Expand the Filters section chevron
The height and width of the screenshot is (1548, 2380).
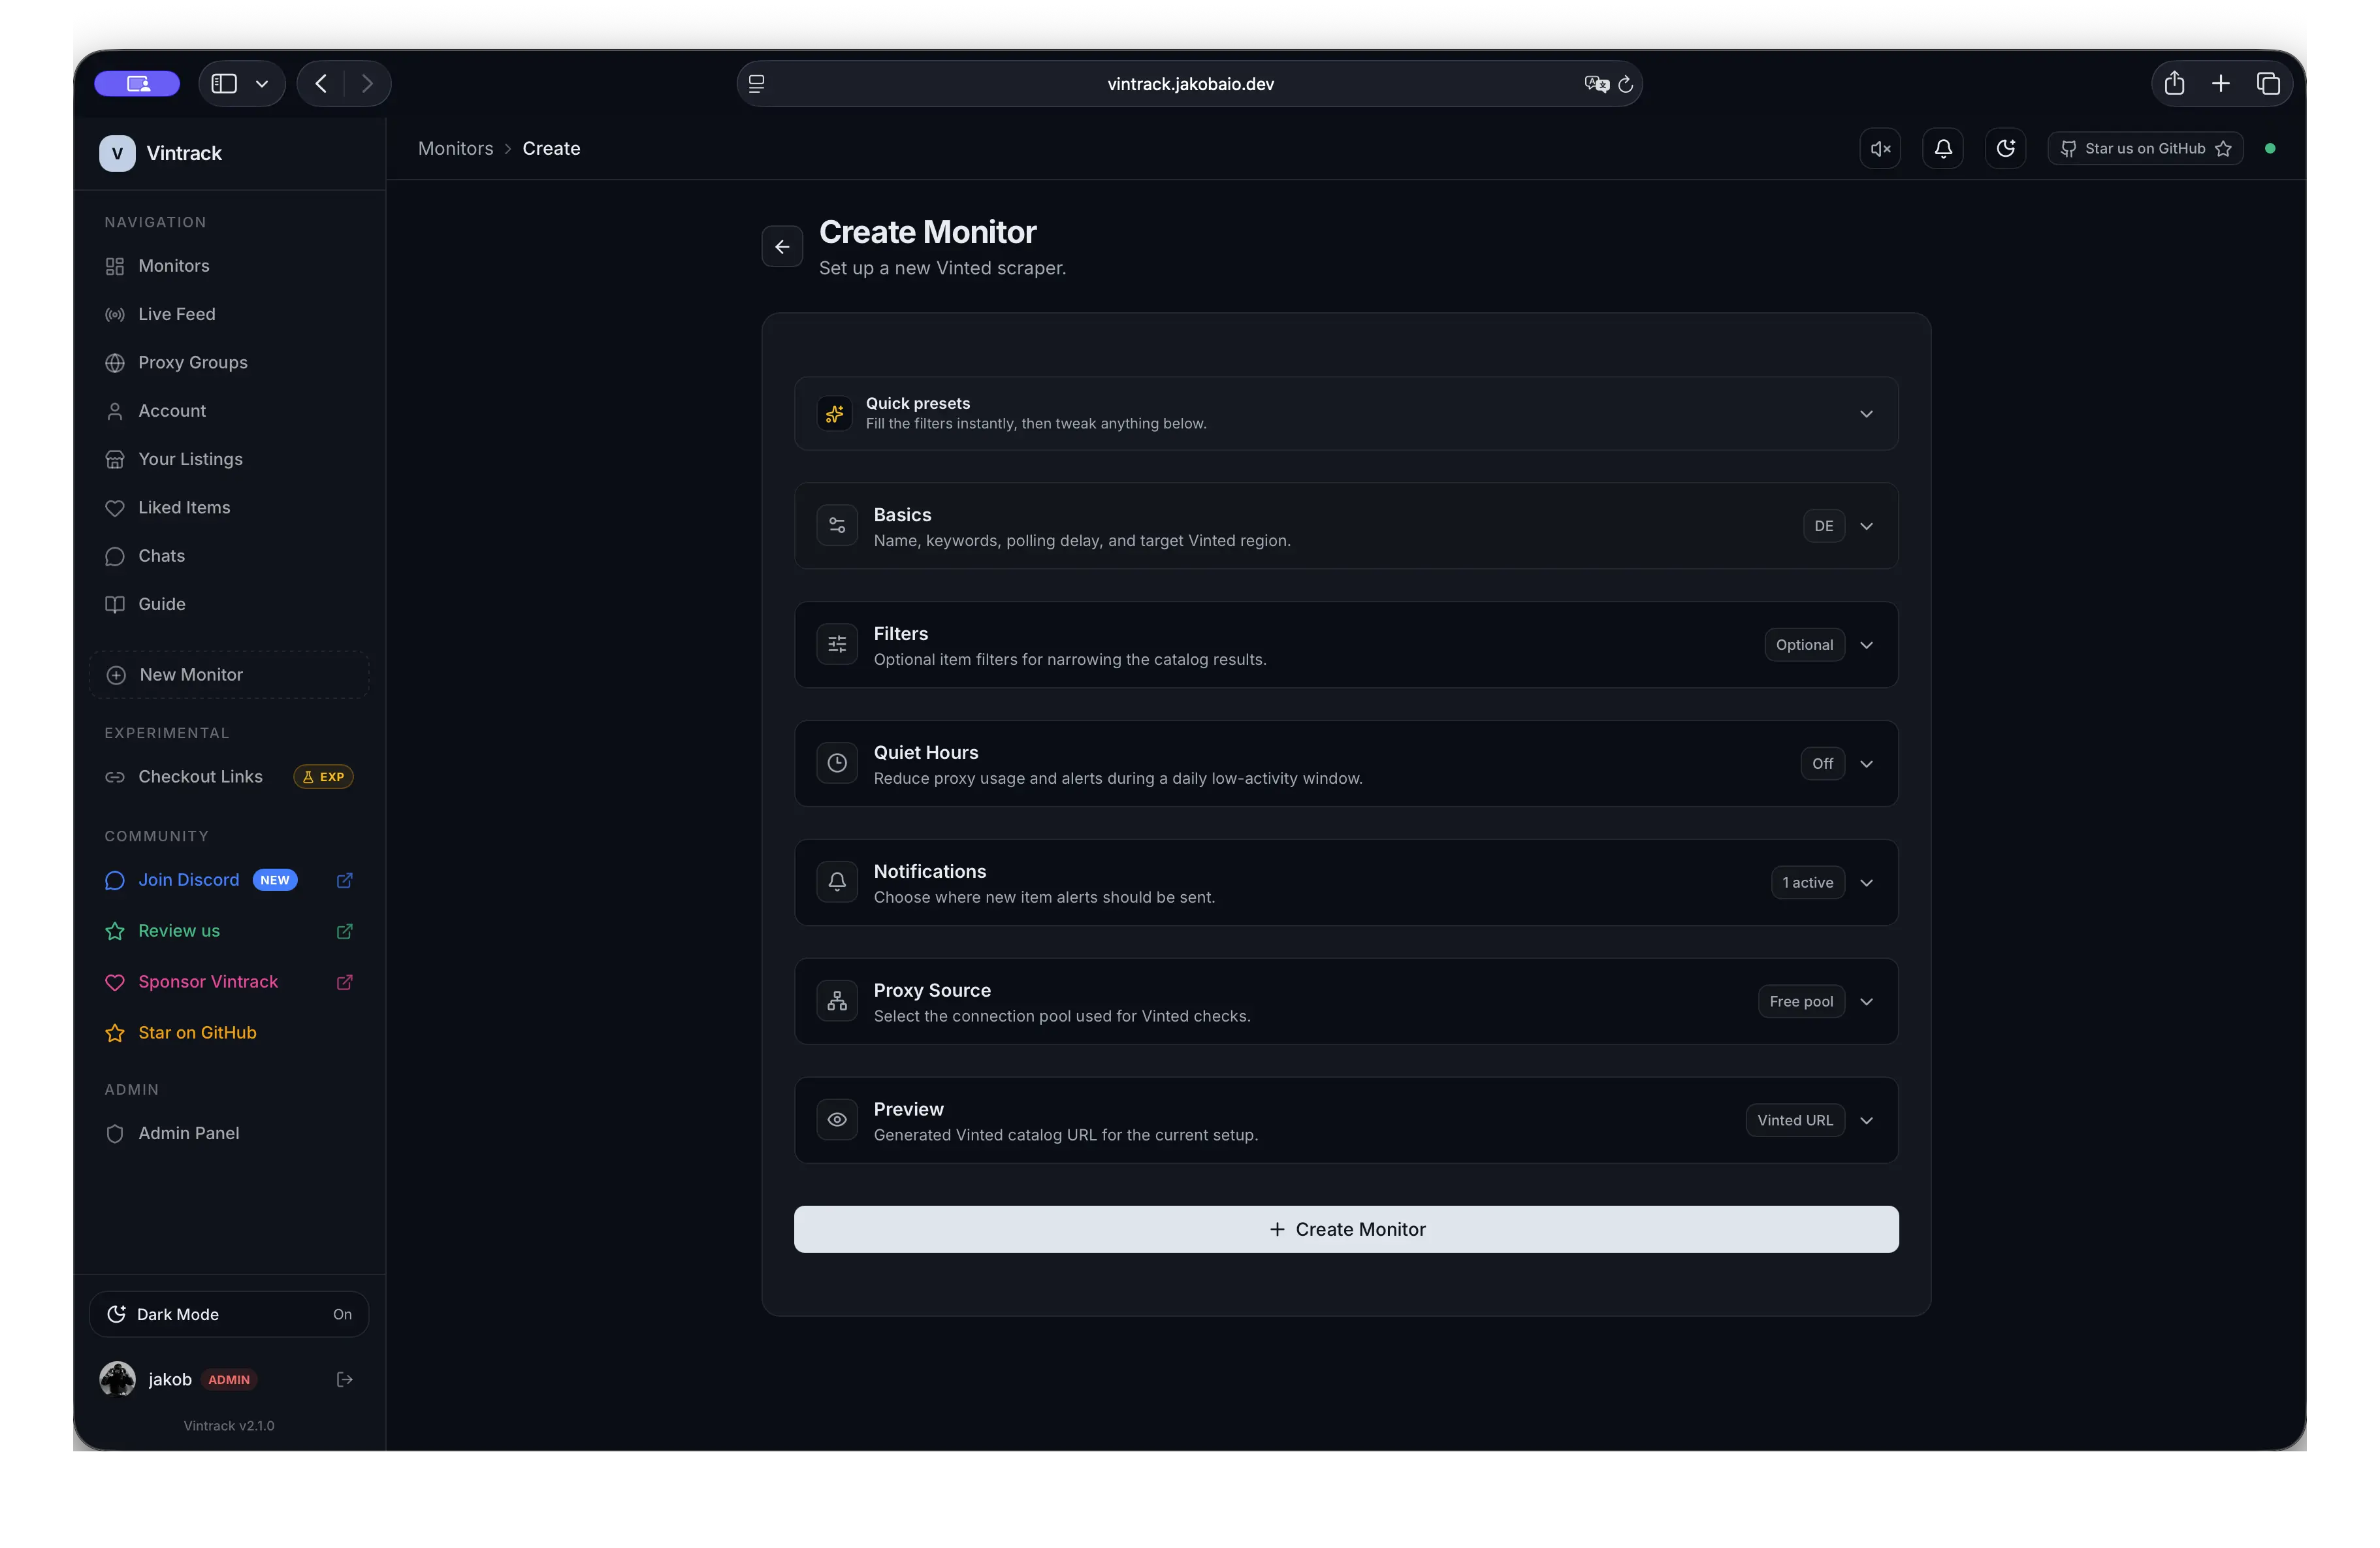tap(1866, 645)
